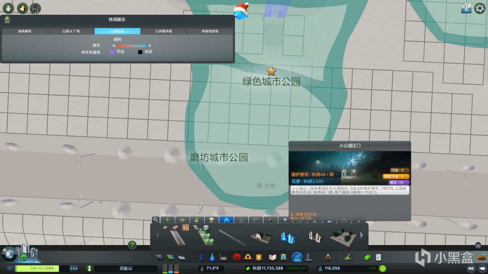Image resolution: width=488 pixels, height=274 pixels.
Task: Click the green help question mark
Action: coord(132,245)
